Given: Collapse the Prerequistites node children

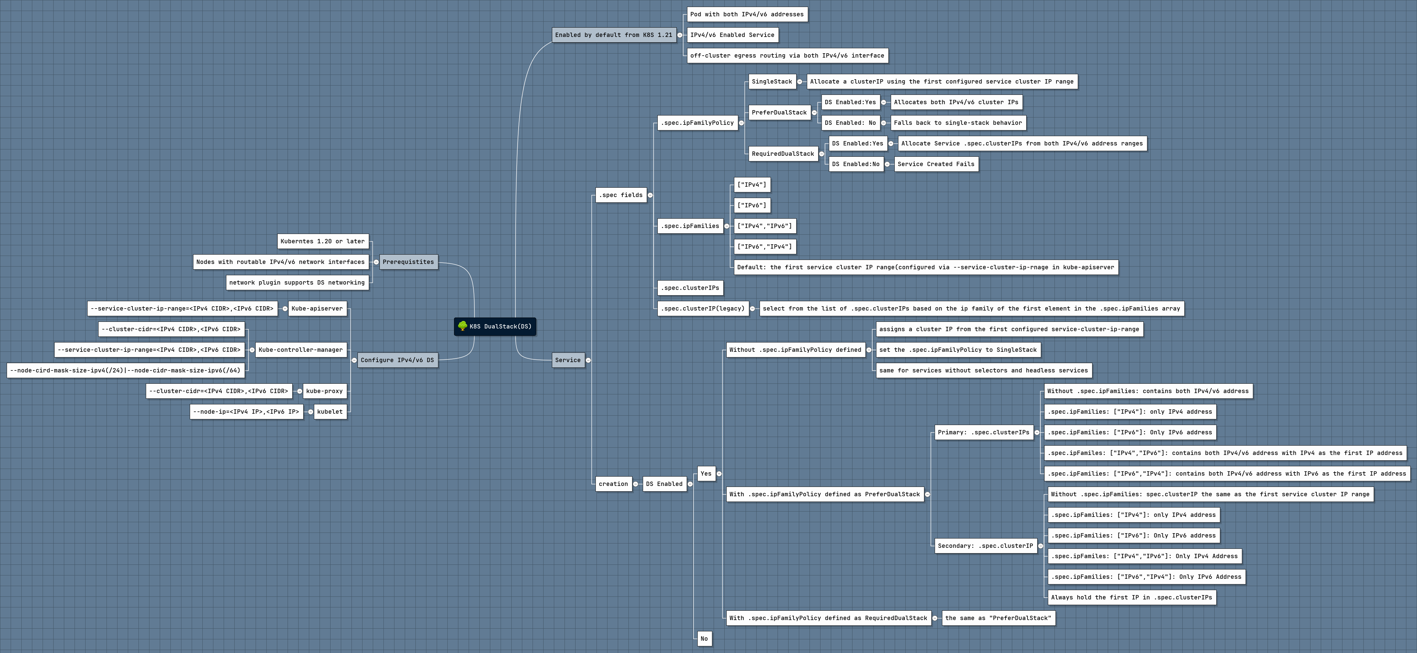Looking at the screenshot, I should coord(376,262).
